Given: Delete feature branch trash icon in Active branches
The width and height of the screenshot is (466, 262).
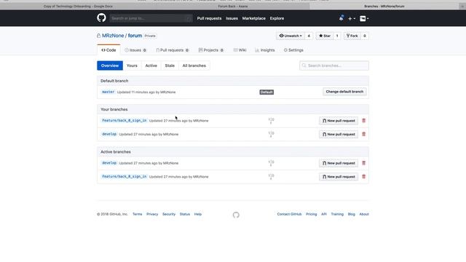Looking at the screenshot, I should (364, 177).
